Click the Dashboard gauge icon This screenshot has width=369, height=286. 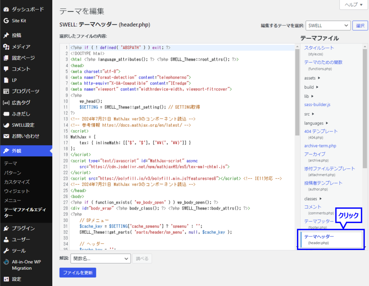click(x=6, y=9)
